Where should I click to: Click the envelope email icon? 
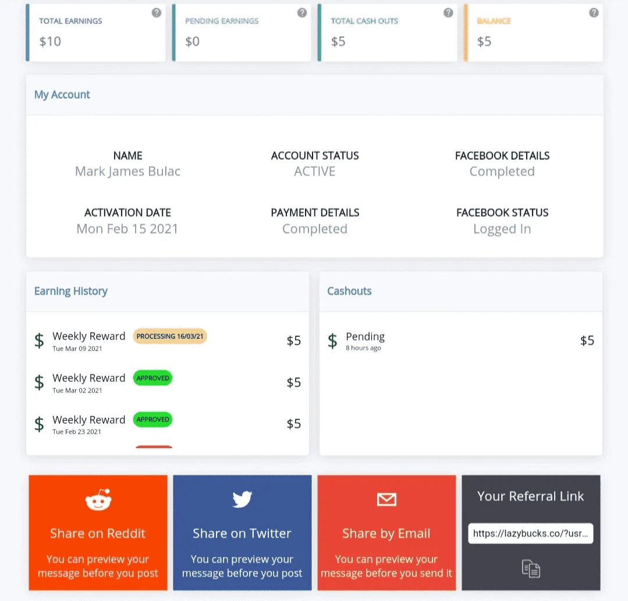click(386, 499)
